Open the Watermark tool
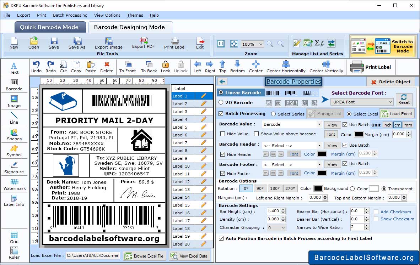Viewport: 420px width, 265px height. pos(15,184)
